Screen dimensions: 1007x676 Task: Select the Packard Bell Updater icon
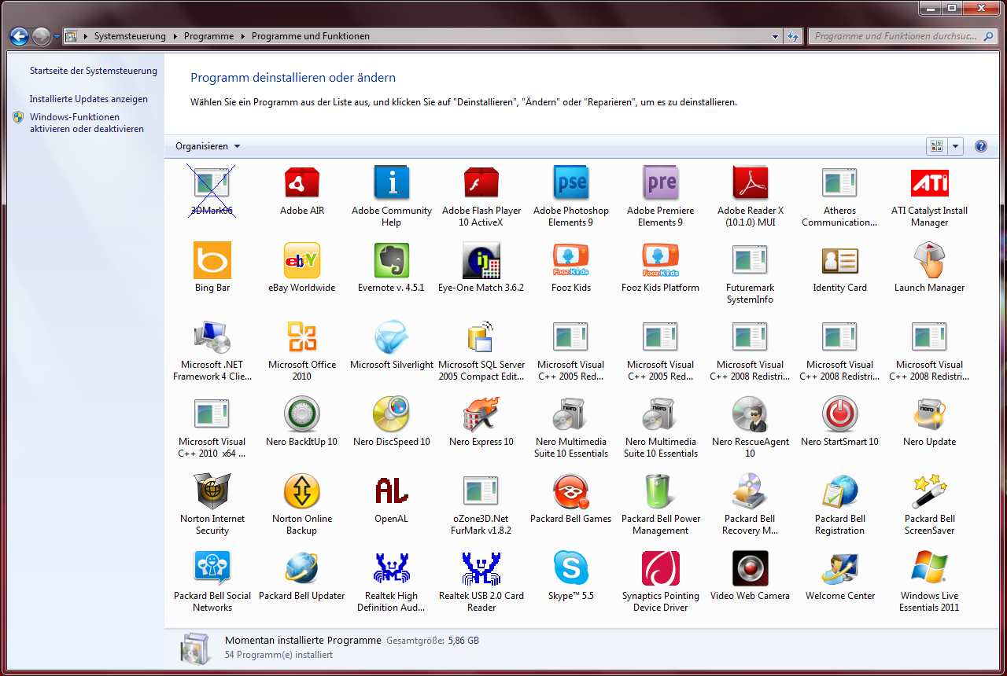coord(302,568)
